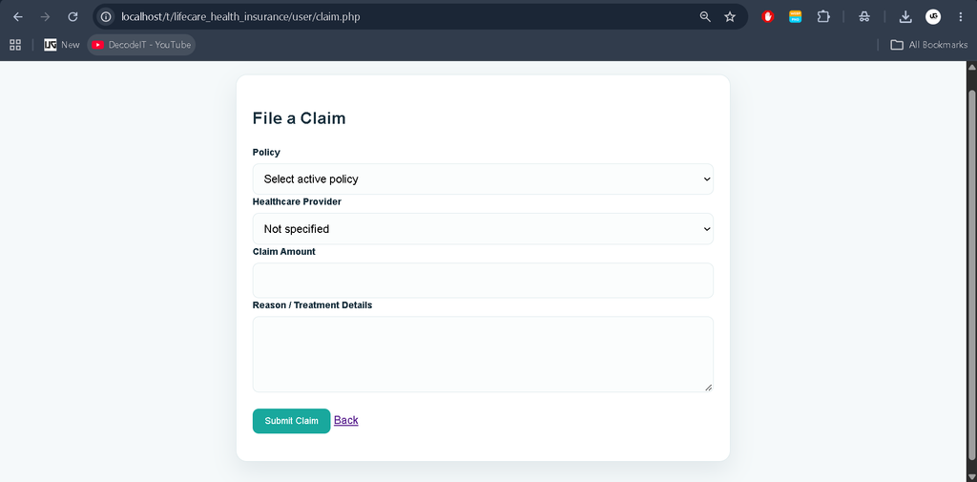Click the page scrollbar down arrow
The height and width of the screenshot is (482, 977).
971,476
